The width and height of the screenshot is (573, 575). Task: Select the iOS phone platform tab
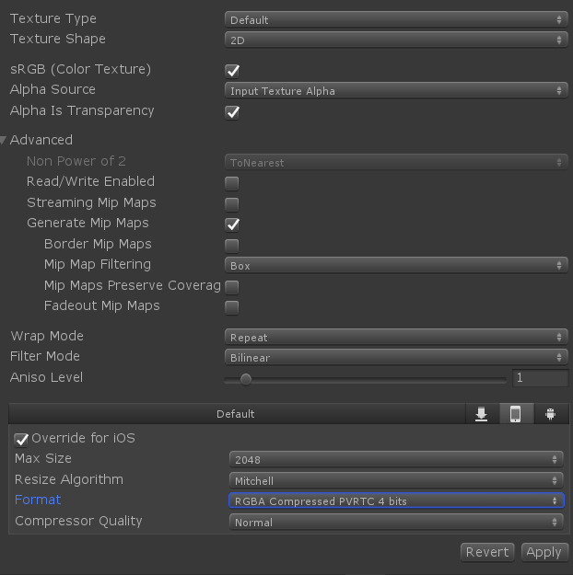point(515,414)
